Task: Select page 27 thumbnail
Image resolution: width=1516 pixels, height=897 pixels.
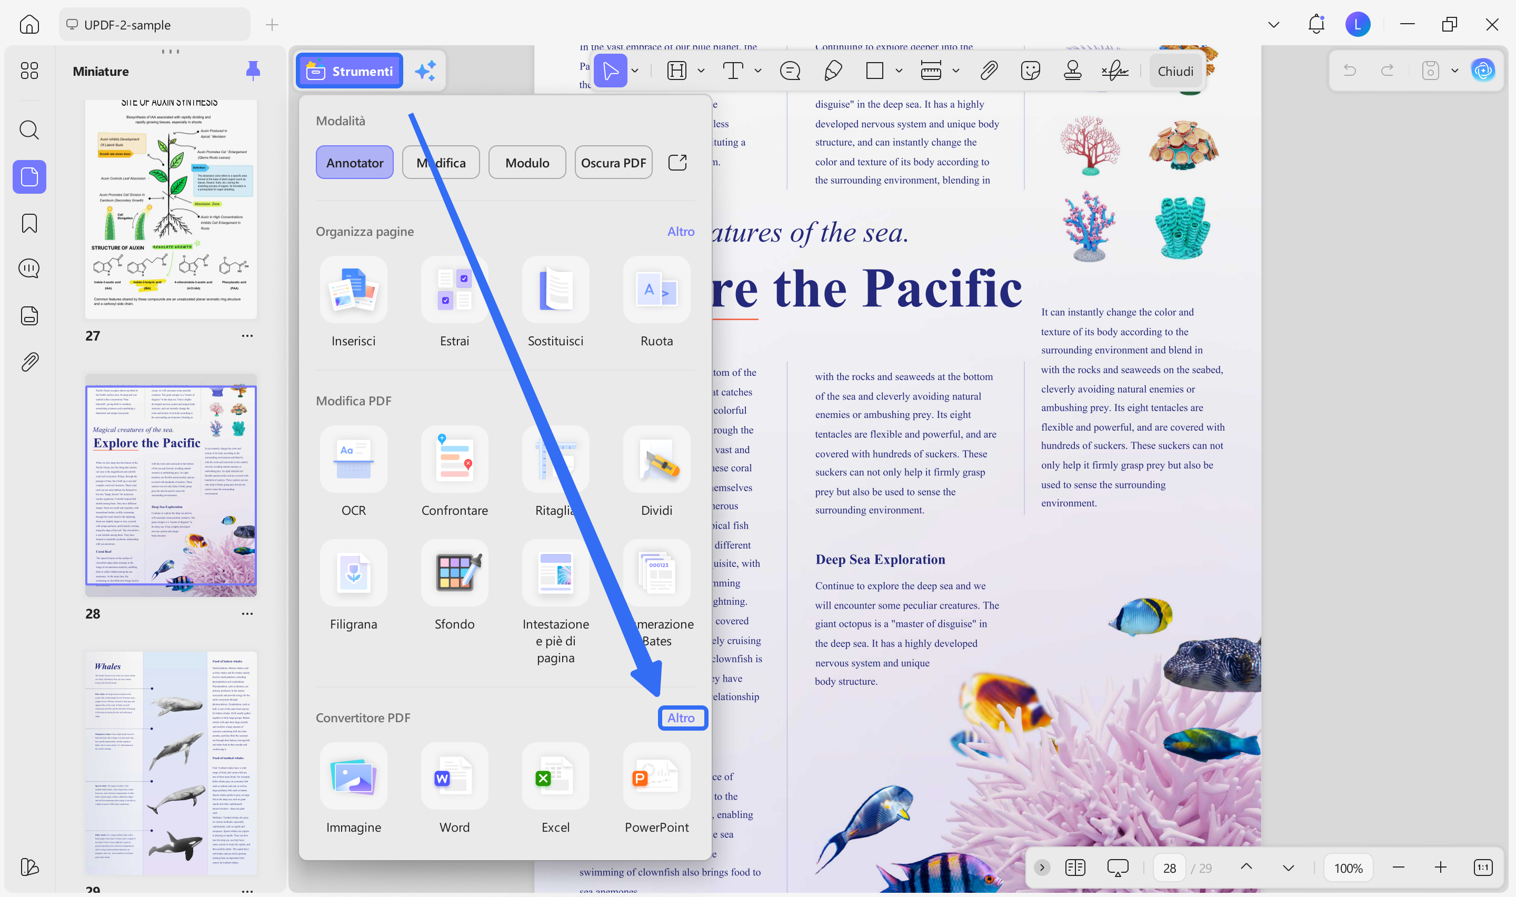Action: point(171,209)
